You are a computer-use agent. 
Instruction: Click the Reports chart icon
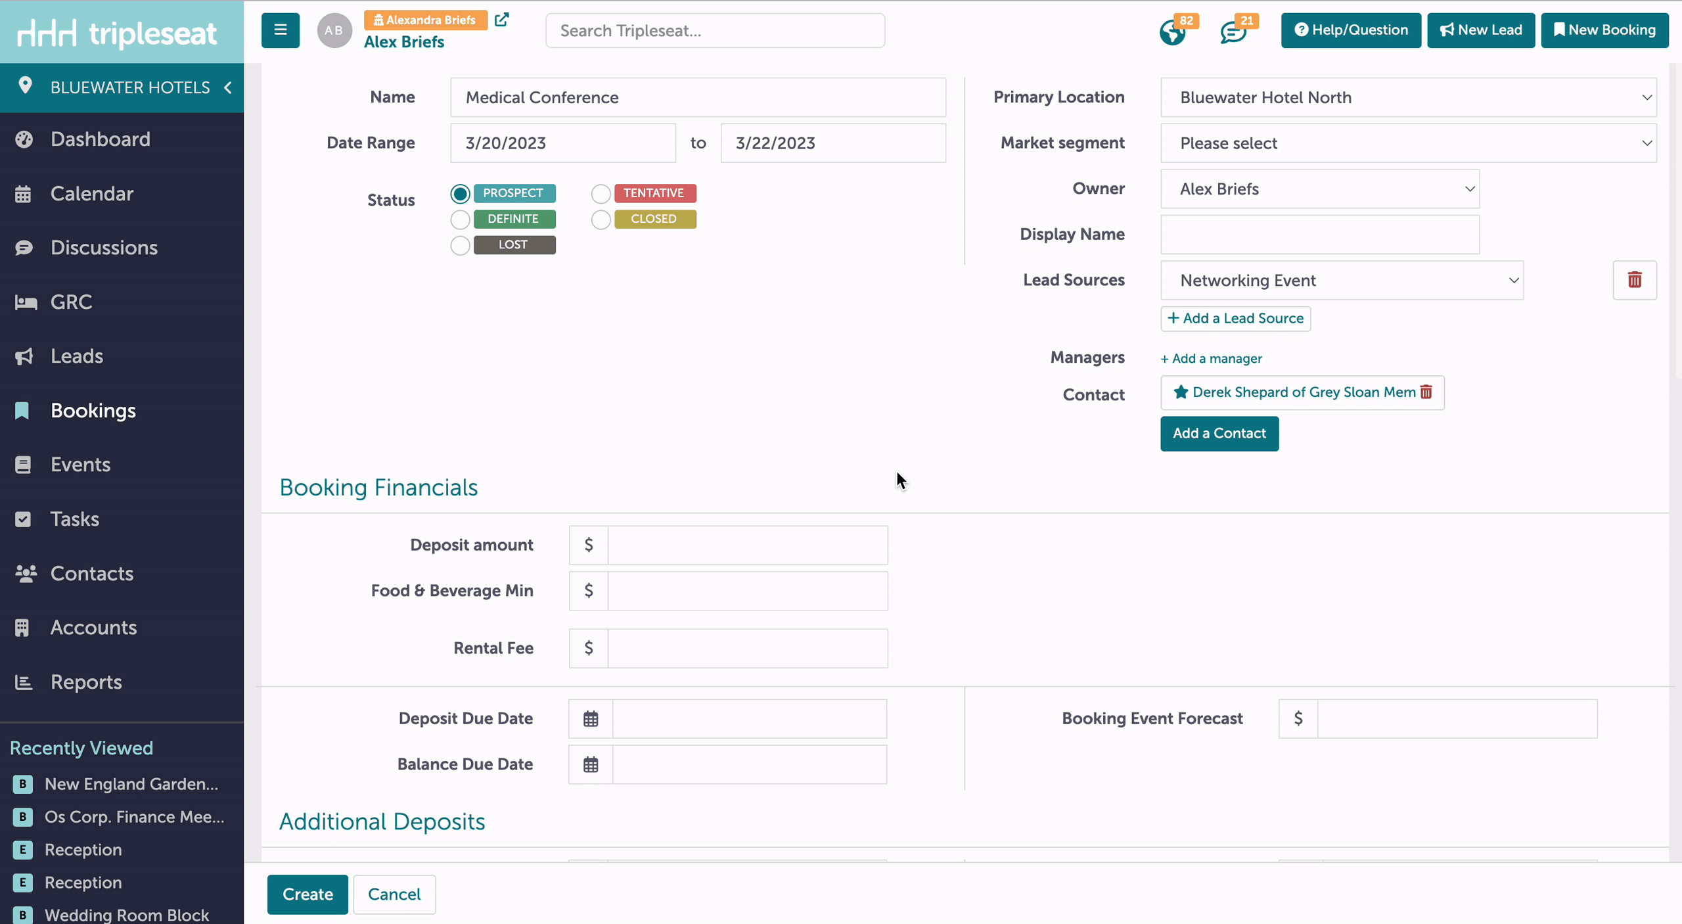(24, 682)
